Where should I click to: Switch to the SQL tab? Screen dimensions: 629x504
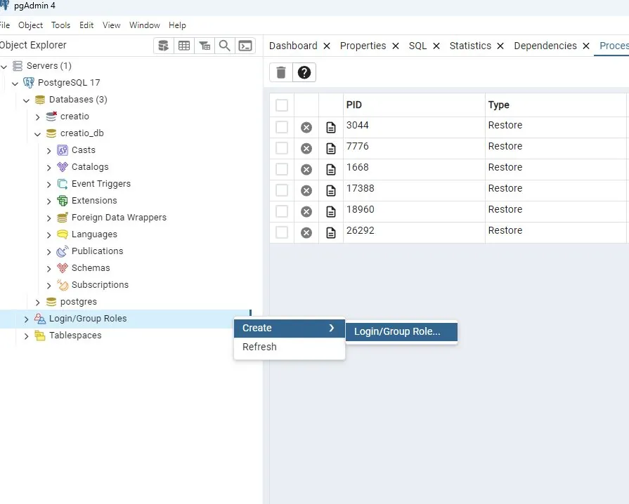[417, 46]
